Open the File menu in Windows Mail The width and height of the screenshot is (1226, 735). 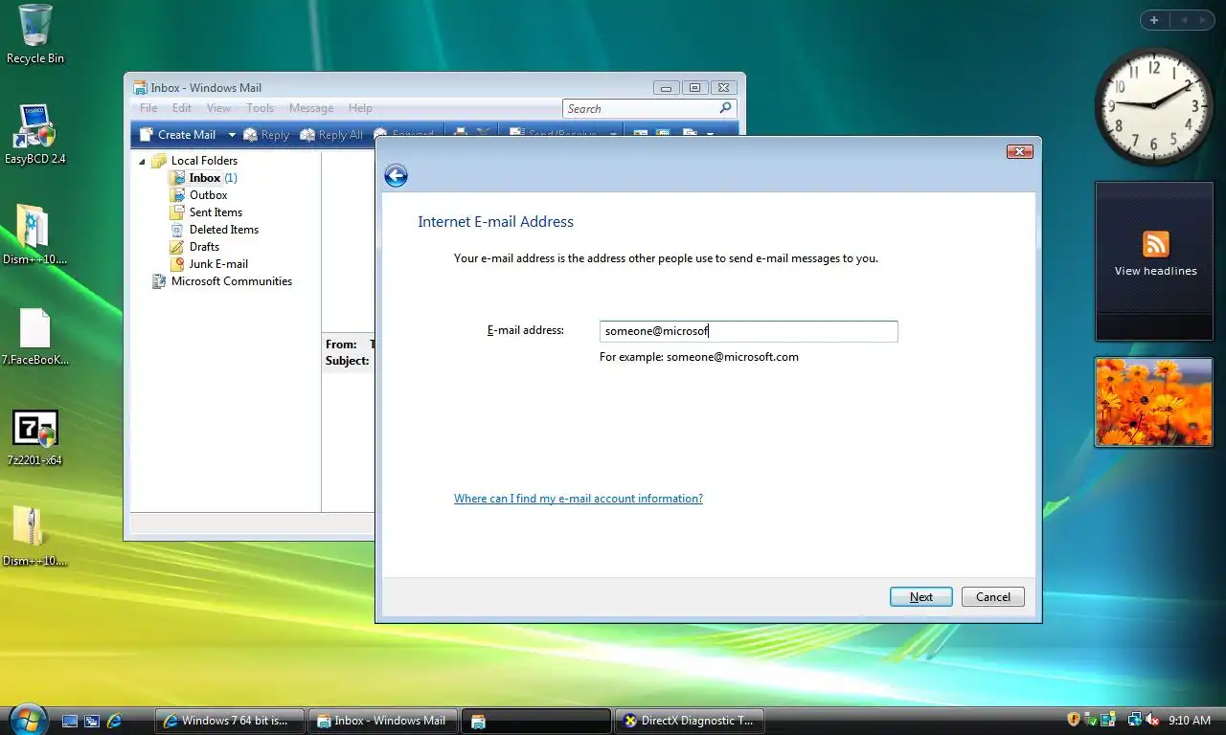148,108
